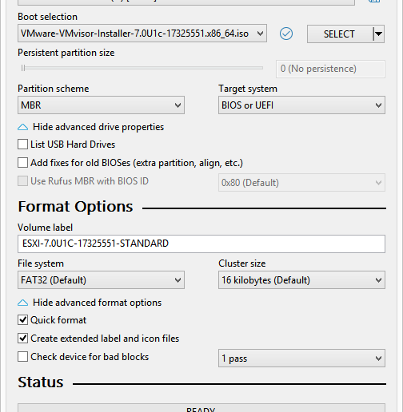Image resolution: width=403 pixels, height=412 pixels.
Task: Check Add fixes for old BIOSes
Action: point(22,163)
